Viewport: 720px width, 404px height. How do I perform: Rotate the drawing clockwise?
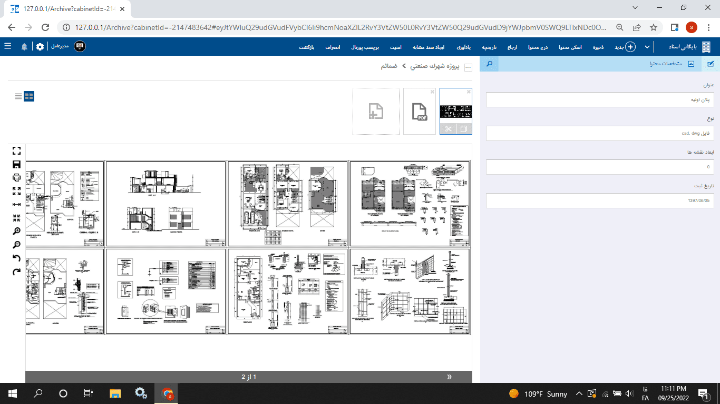[16, 271]
